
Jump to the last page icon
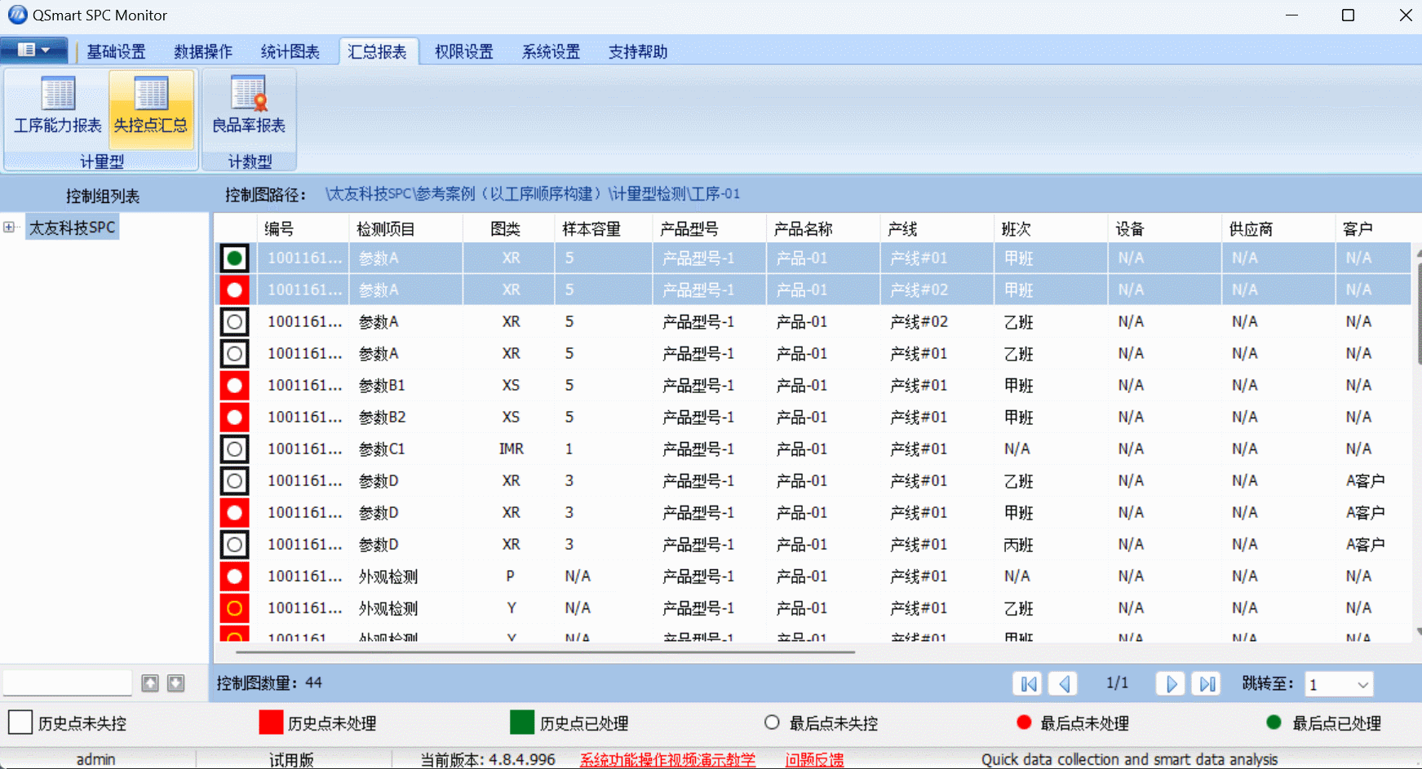click(1207, 683)
